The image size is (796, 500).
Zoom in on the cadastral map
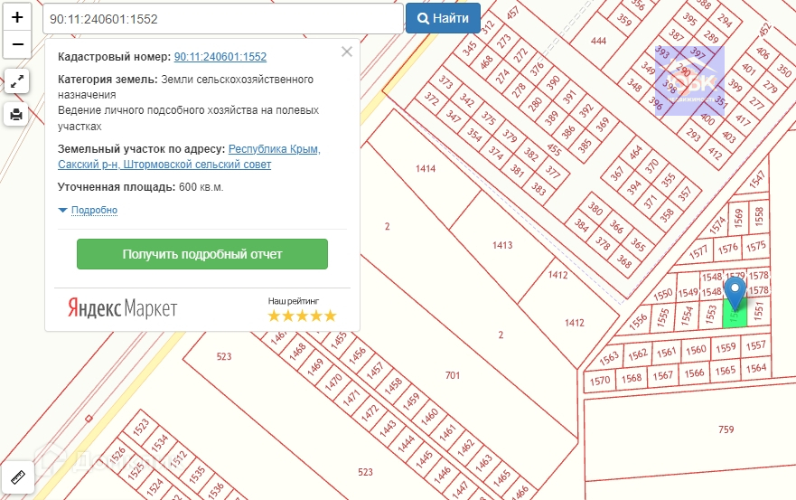click(17, 17)
